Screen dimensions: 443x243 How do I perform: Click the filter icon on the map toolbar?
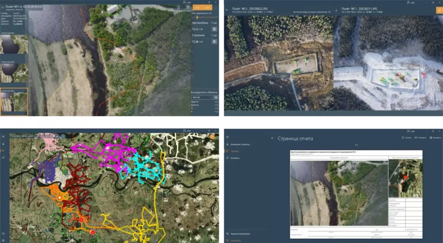63,136
